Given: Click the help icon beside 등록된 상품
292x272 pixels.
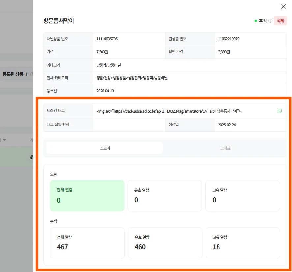Looking at the screenshot, I should pyautogui.click(x=32, y=74).
